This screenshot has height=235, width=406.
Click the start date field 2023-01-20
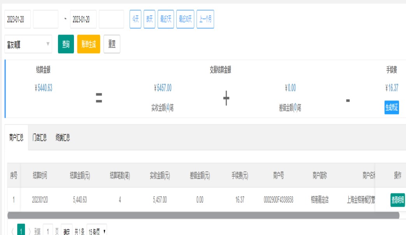click(18, 19)
